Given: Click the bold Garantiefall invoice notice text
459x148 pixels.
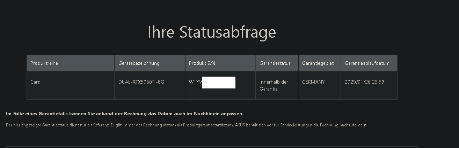Looking at the screenshot, I should tap(125, 114).
